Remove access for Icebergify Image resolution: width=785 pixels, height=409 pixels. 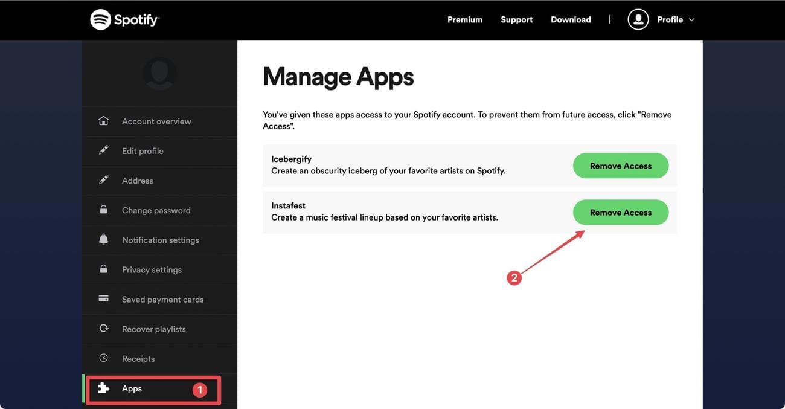620,166
